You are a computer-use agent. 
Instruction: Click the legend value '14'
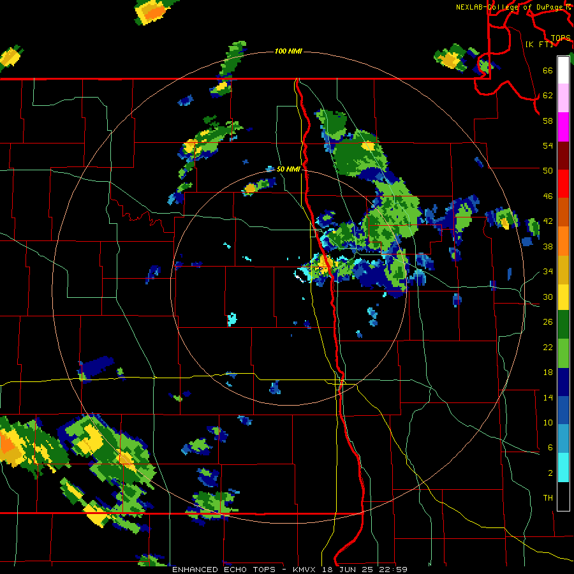[548, 397]
